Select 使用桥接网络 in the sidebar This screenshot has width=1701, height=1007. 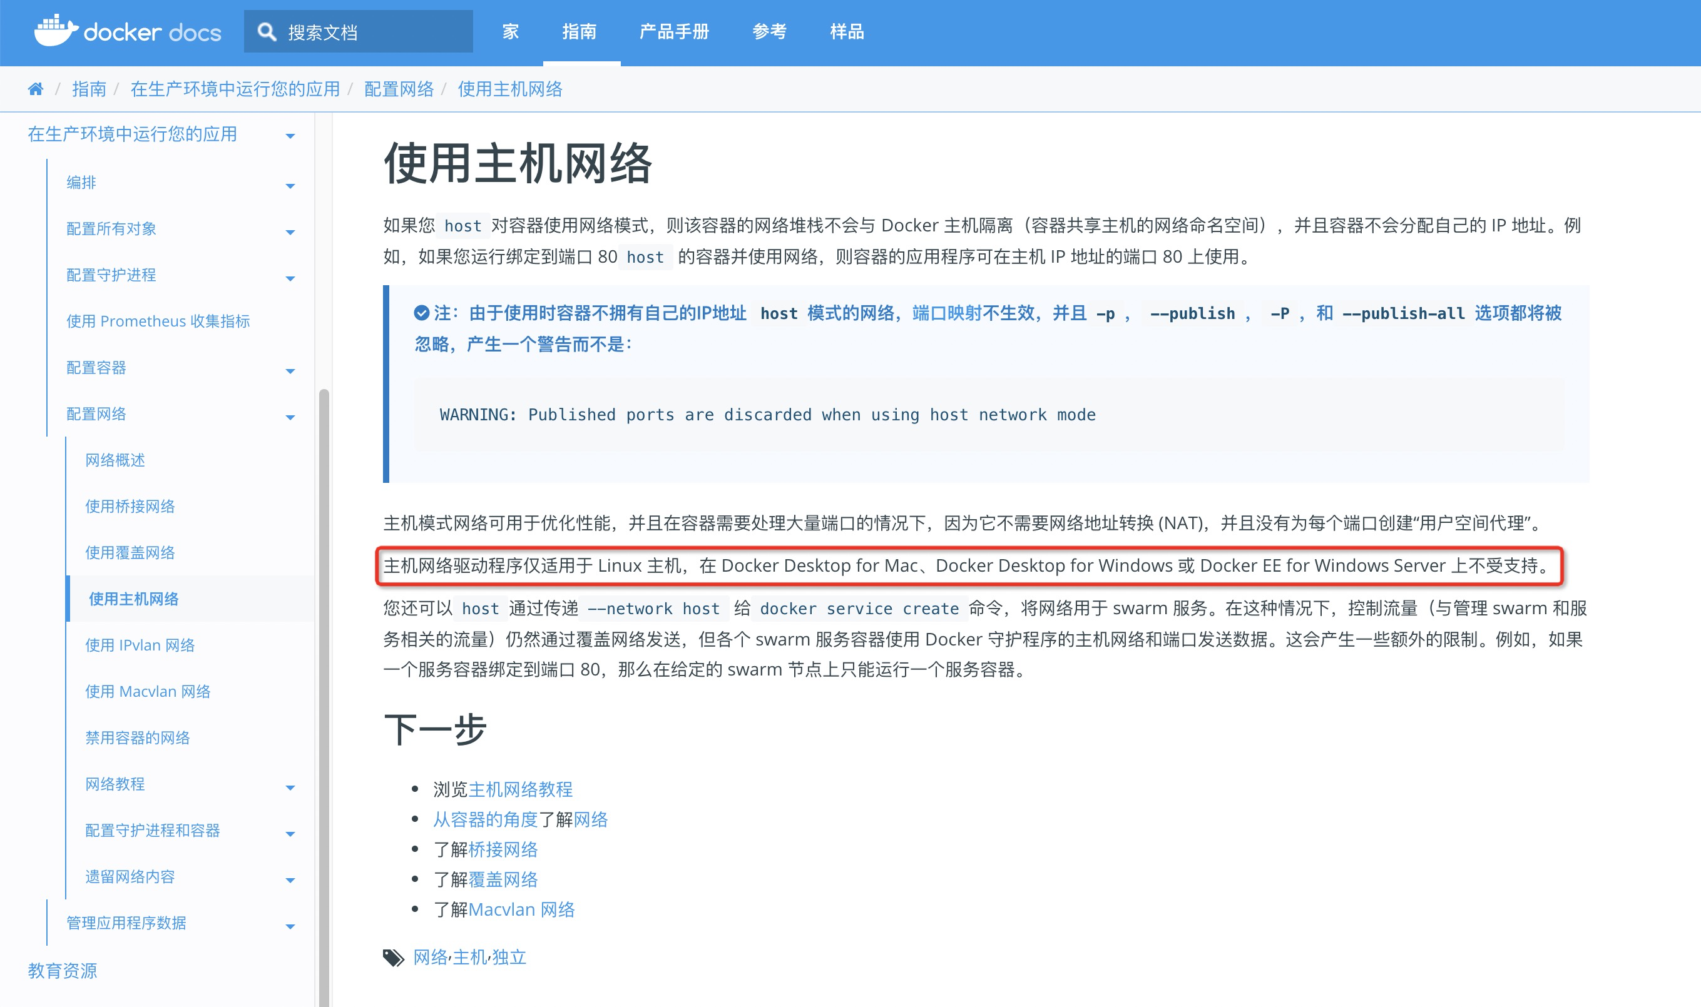130,506
